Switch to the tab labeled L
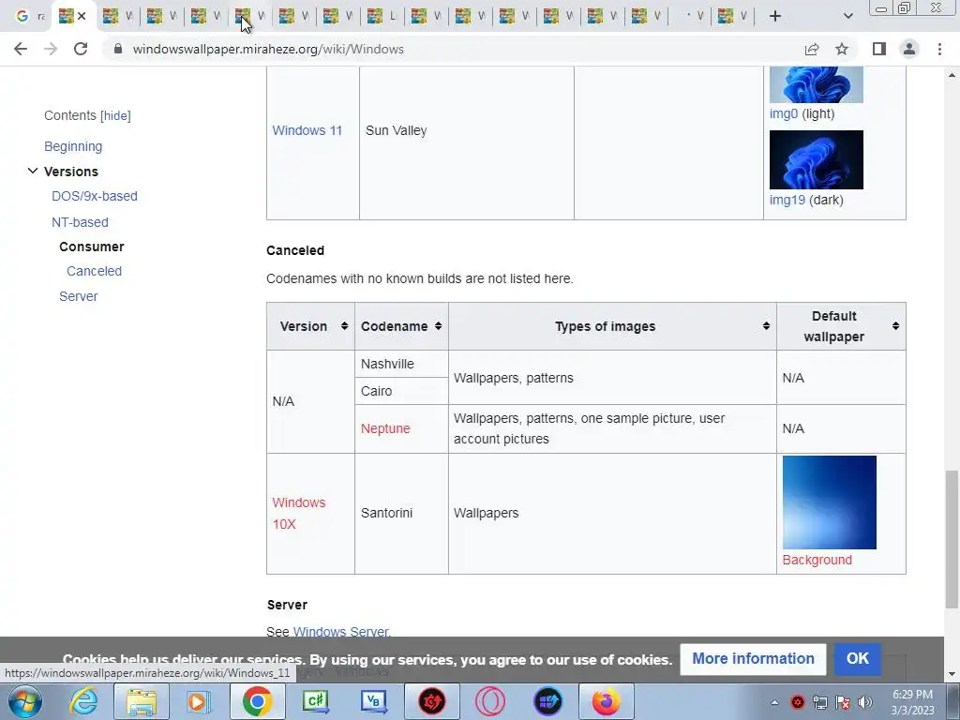Viewport: 960px width, 720px height. (x=382, y=16)
